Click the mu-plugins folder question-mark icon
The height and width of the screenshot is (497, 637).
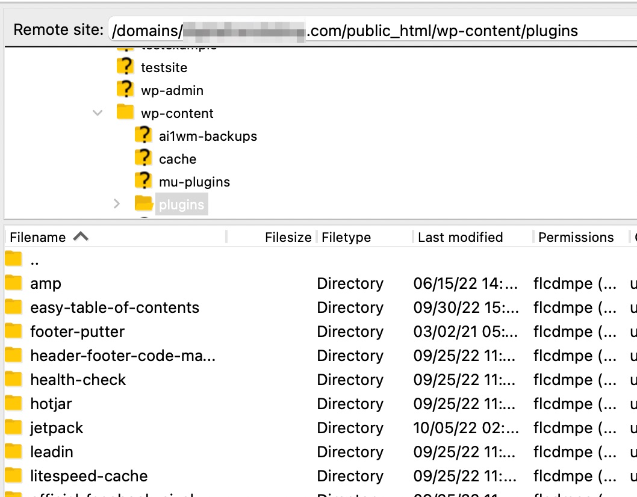click(x=143, y=181)
